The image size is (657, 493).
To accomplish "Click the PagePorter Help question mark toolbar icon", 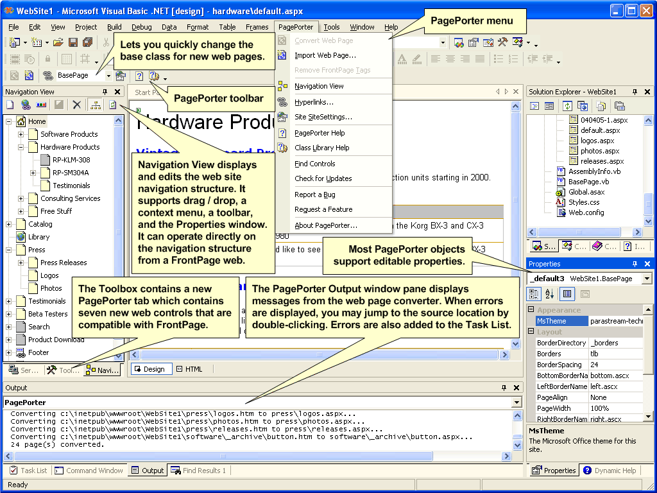I will tap(139, 76).
